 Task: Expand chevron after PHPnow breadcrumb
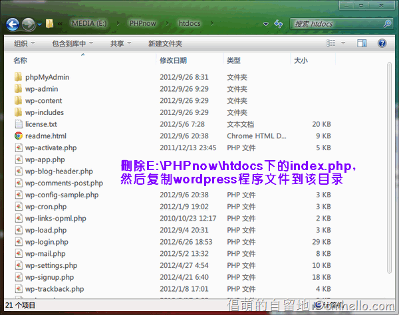168,24
